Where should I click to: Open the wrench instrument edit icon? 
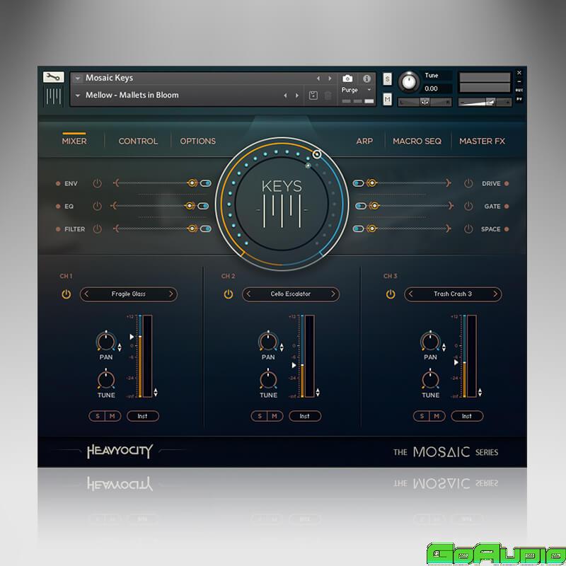click(54, 77)
